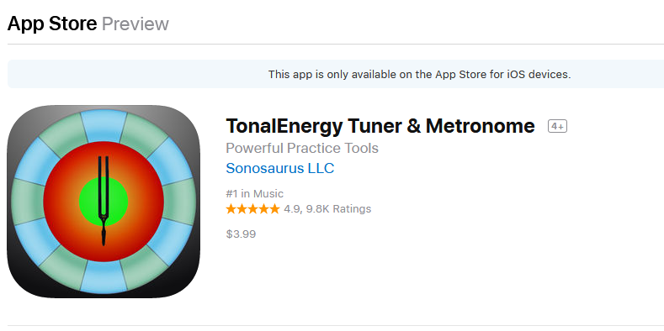Click the #1 in Music ranking

click(254, 193)
